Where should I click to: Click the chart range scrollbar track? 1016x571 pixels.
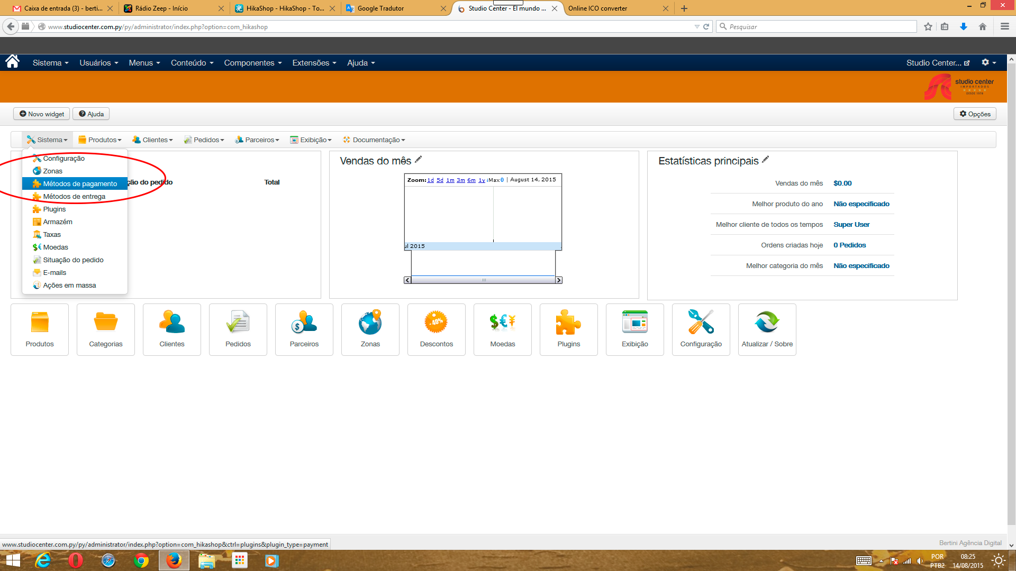pos(483,280)
